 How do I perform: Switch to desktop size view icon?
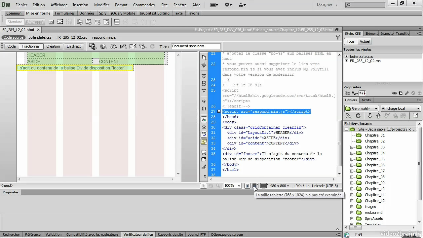pos(263,186)
